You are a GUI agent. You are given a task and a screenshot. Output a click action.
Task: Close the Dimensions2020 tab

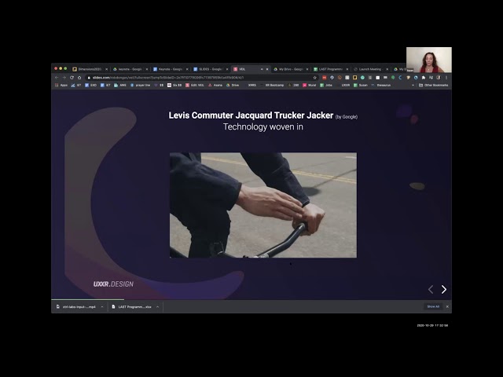[x=107, y=69]
